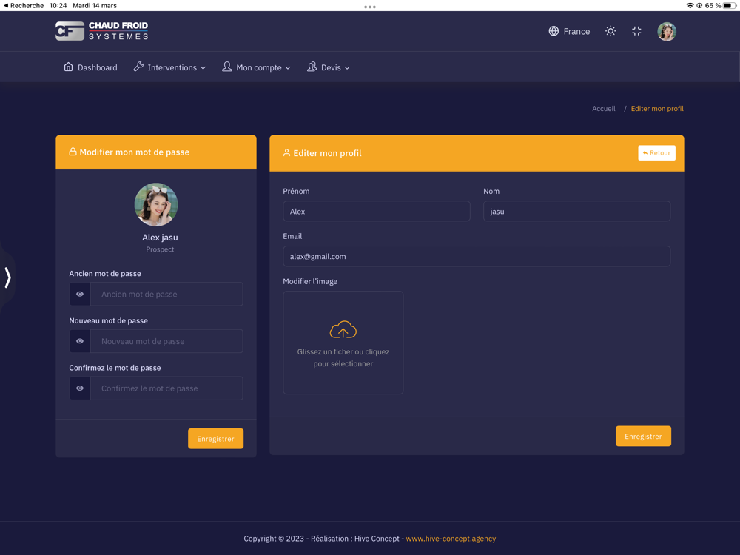Click the lock icon in password header
This screenshot has width=740, height=555.
pyautogui.click(x=73, y=152)
